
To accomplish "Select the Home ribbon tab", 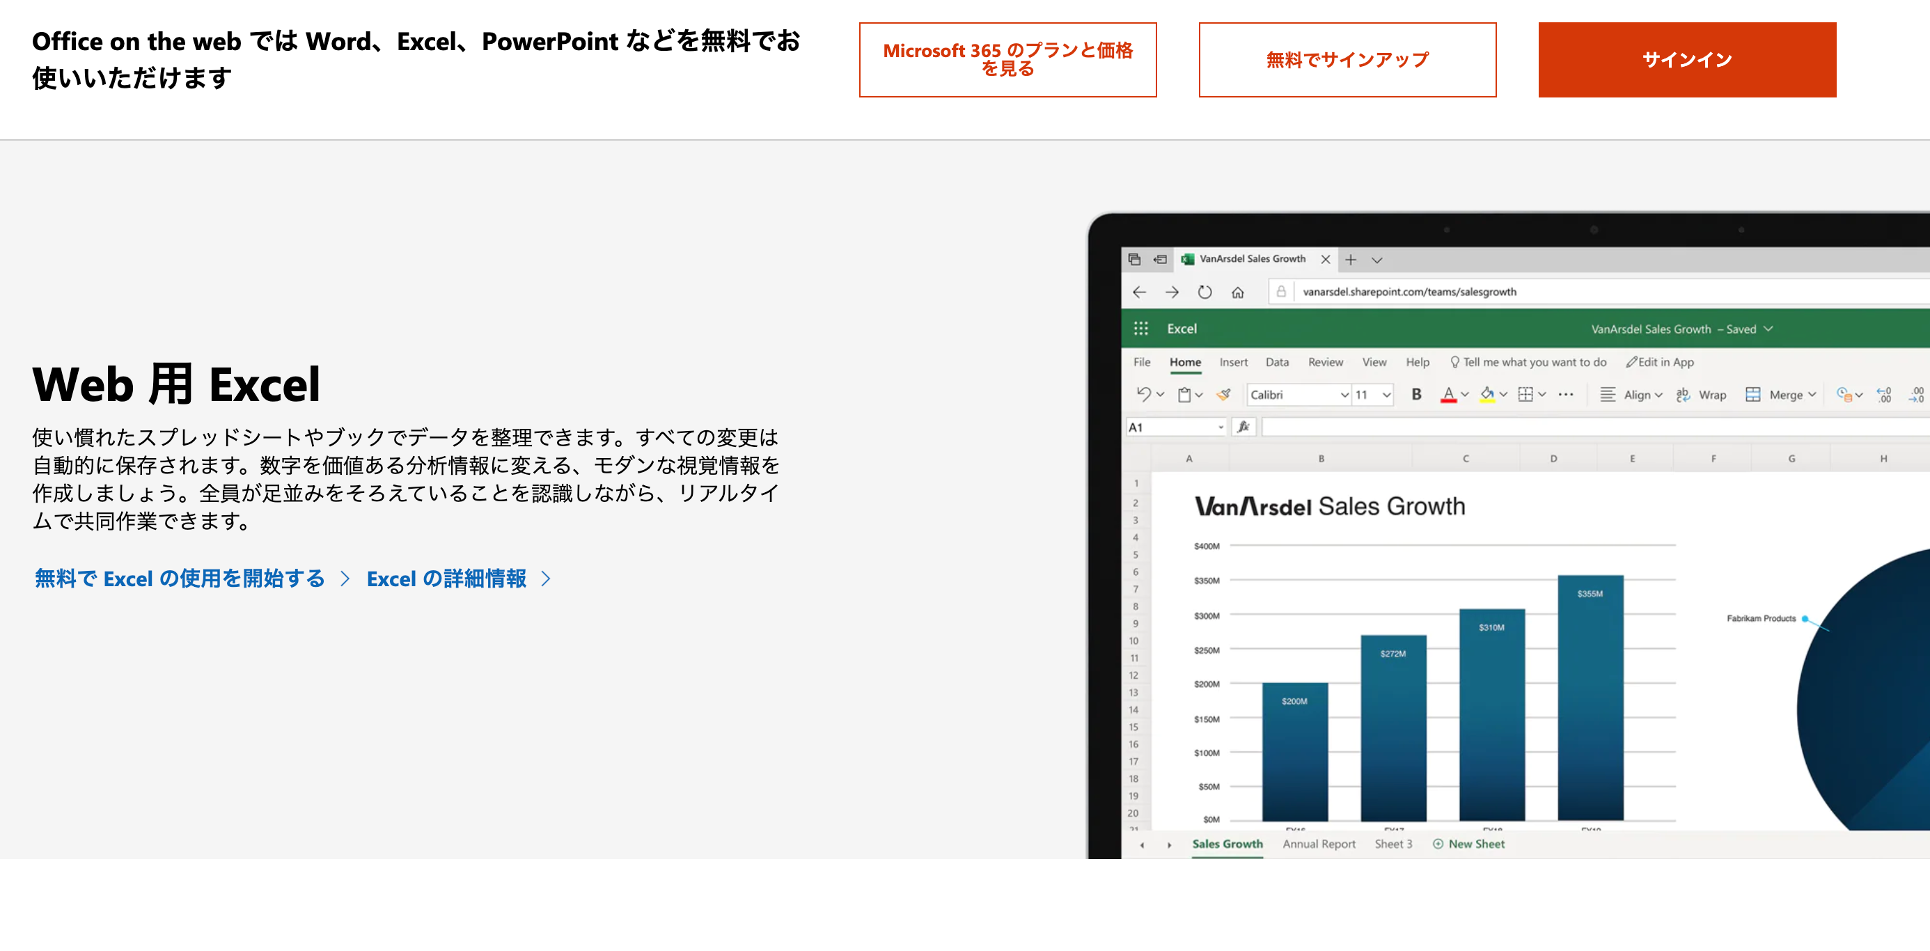I will tap(1185, 362).
